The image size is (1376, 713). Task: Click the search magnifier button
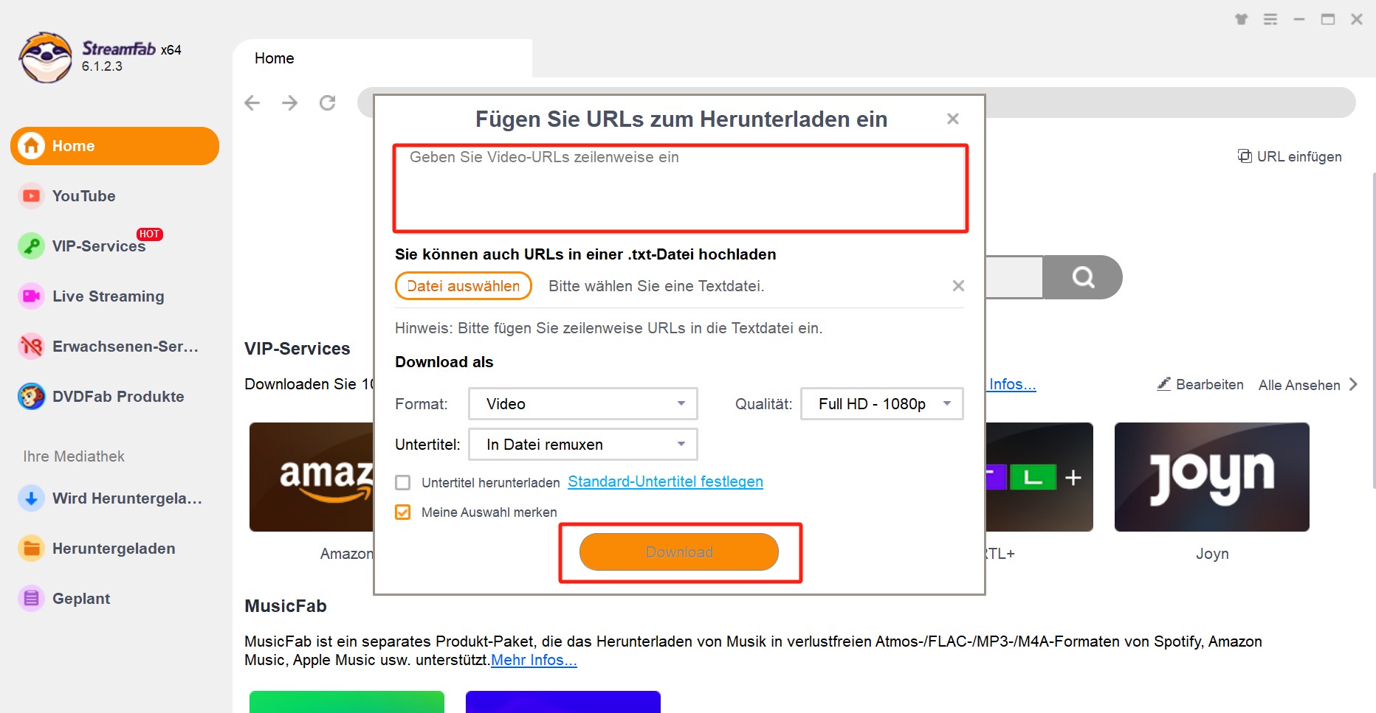(1083, 277)
